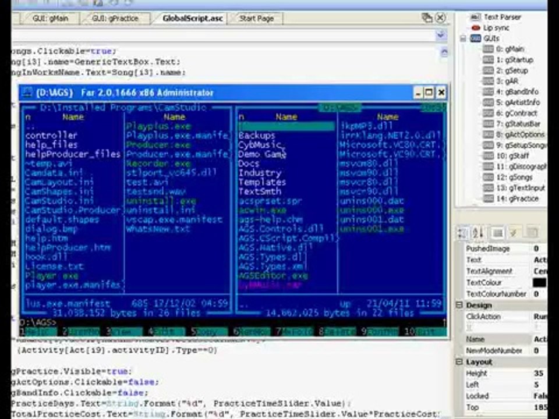Click the 5 Copy key in Far key bar
The height and width of the screenshot is (419, 559).
tap(209, 332)
